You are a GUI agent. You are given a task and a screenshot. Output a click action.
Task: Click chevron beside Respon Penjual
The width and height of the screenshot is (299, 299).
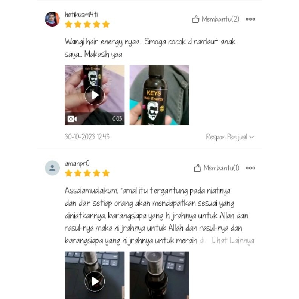pyautogui.click(x=252, y=137)
